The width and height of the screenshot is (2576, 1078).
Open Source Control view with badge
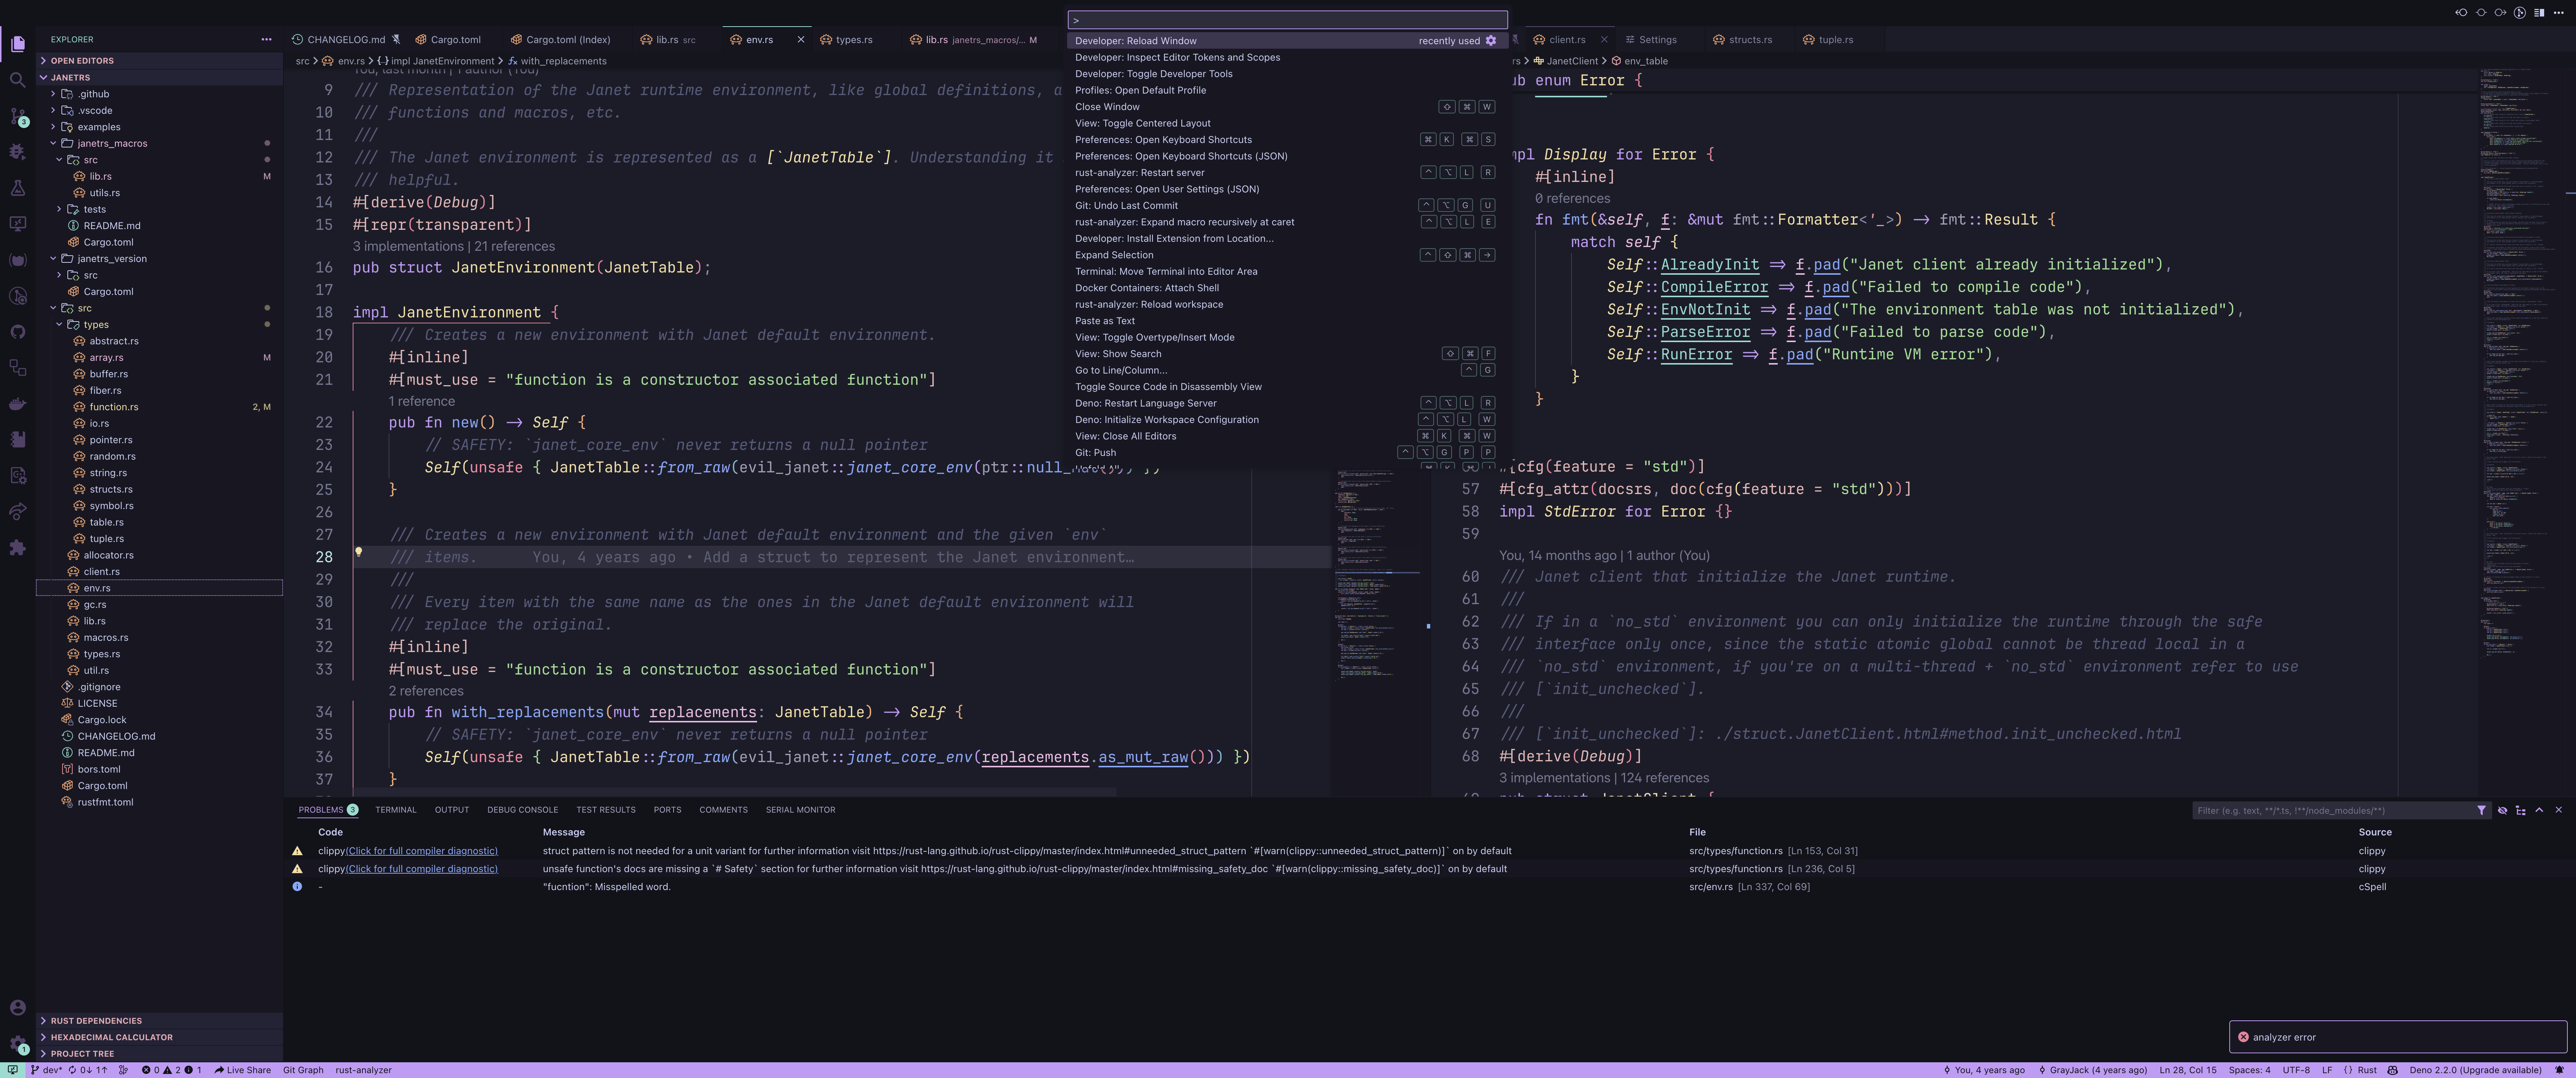tap(17, 116)
